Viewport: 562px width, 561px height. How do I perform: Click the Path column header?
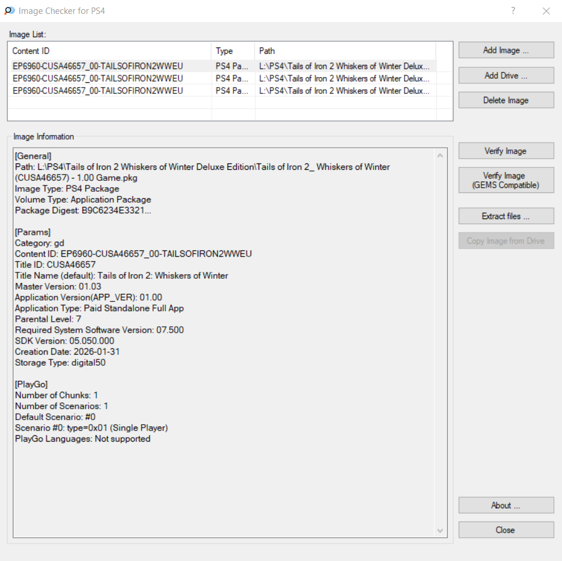(345, 51)
